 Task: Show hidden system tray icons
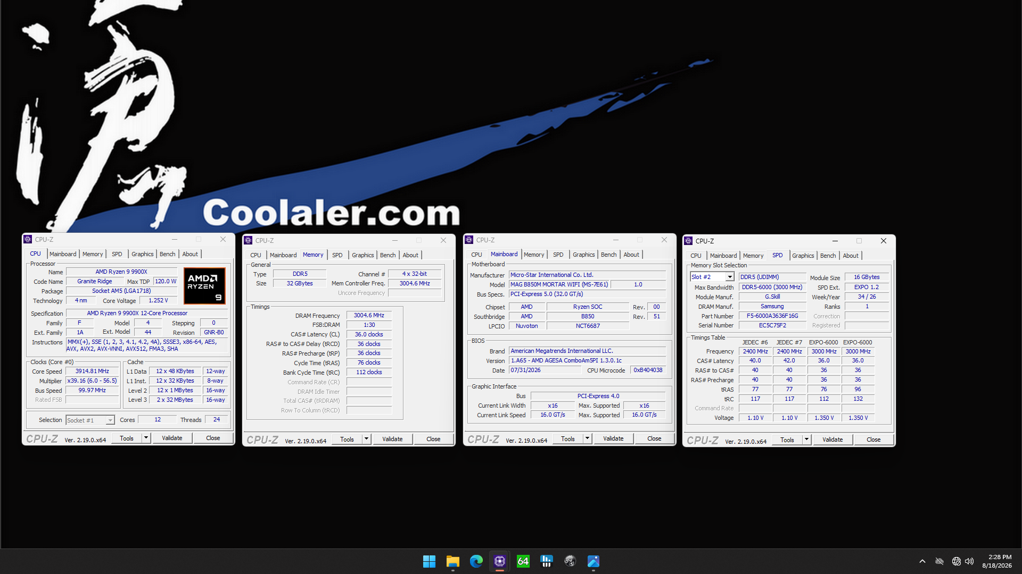coord(922,561)
